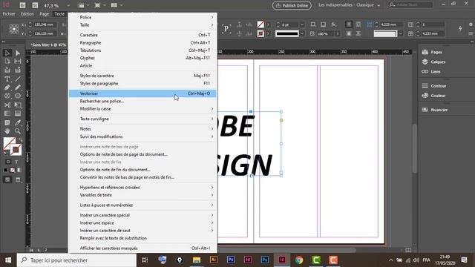475x267 pixels.
Task: Select the Gradient Swatch tool
Action: [7, 113]
